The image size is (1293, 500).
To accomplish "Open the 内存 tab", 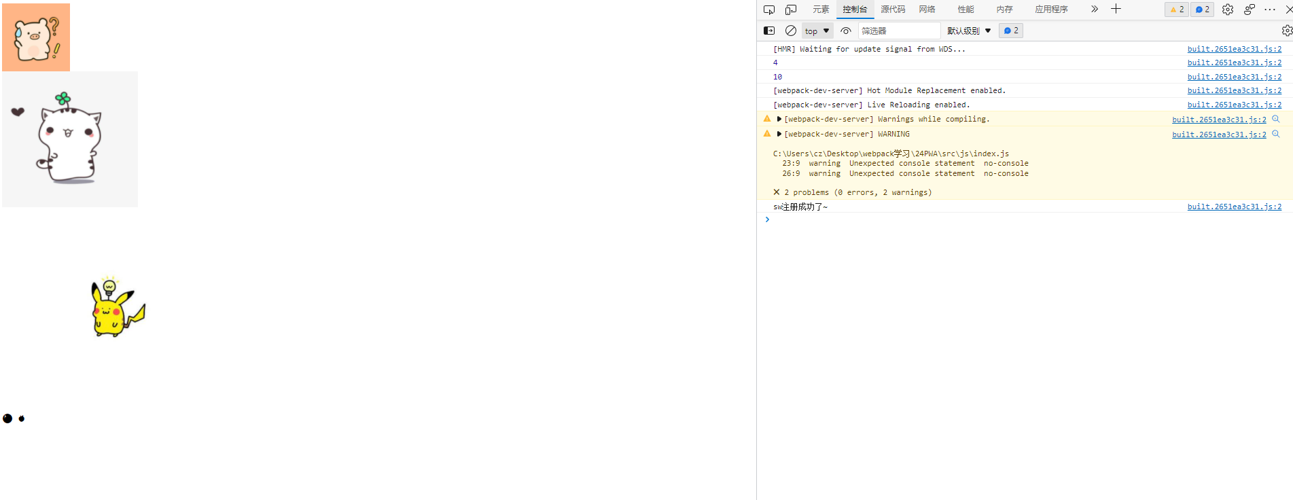I will tap(1004, 10).
